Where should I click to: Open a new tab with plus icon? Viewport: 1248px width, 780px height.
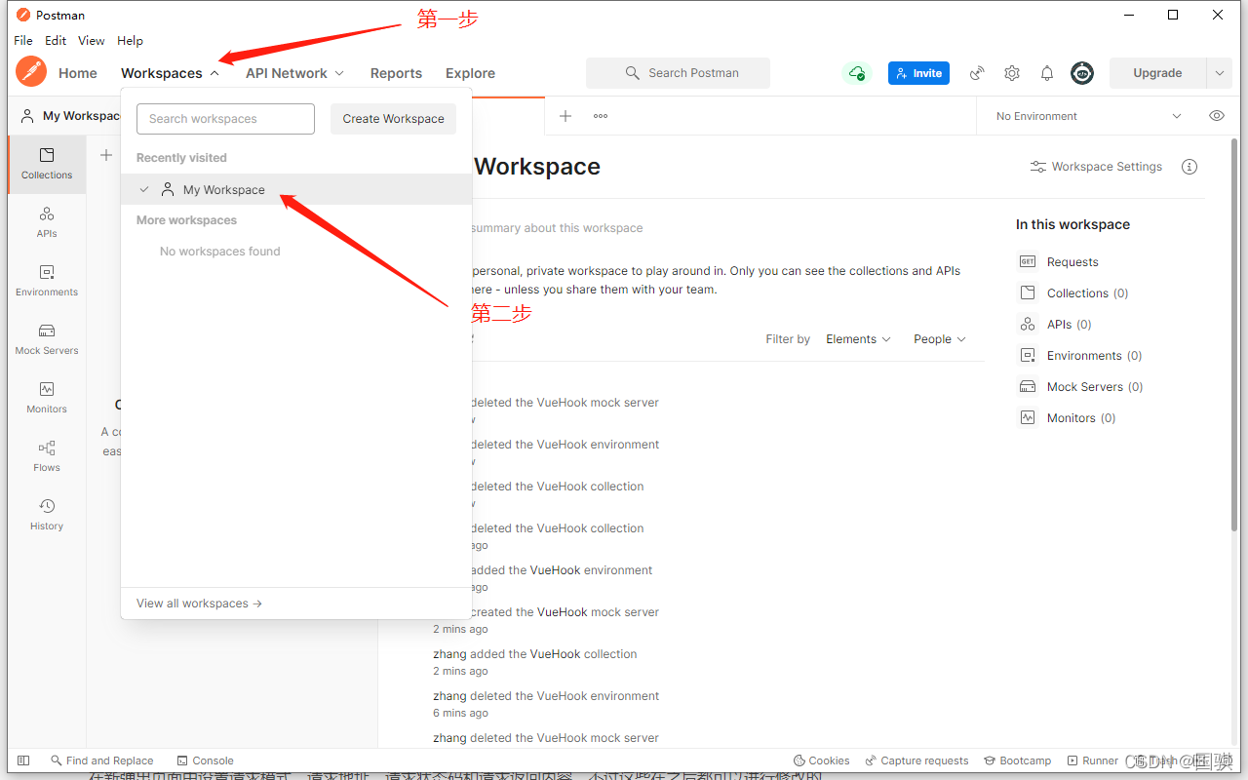click(x=565, y=116)
